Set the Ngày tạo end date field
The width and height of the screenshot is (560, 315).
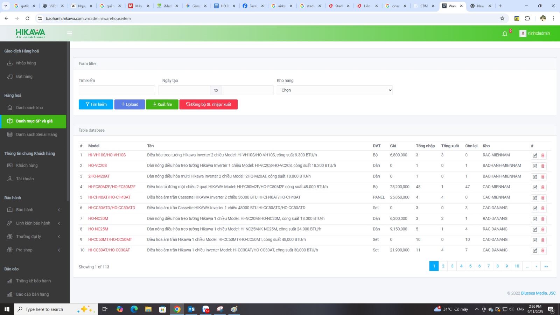click(x=247, y=90)
